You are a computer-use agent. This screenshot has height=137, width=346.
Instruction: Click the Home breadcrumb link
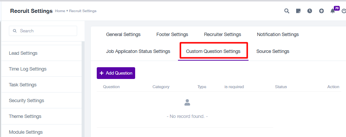60,11
